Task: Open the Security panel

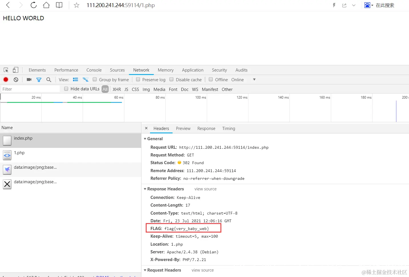Action: pyautogui.click(x=219, y=70)
